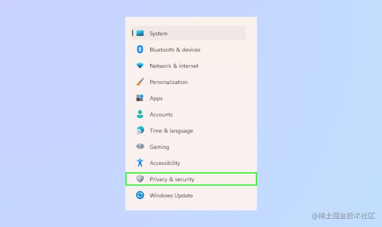The image size is (382, 227).
Task: Click the Accessibility figure icon
Action: click(x=140, y=163)
